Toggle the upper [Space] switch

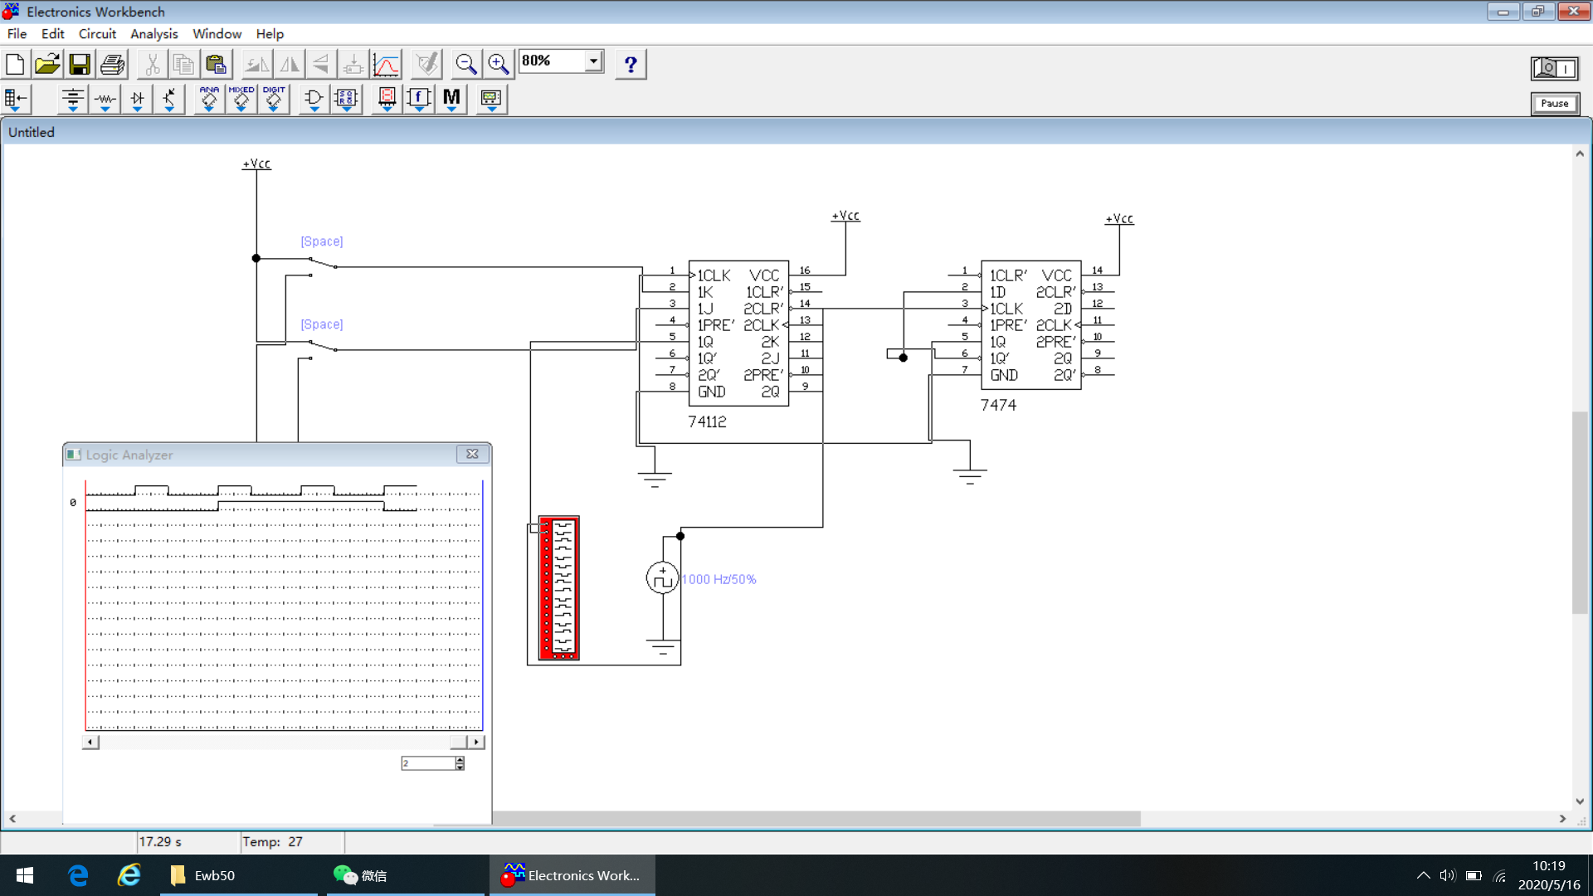pos(322,263)
